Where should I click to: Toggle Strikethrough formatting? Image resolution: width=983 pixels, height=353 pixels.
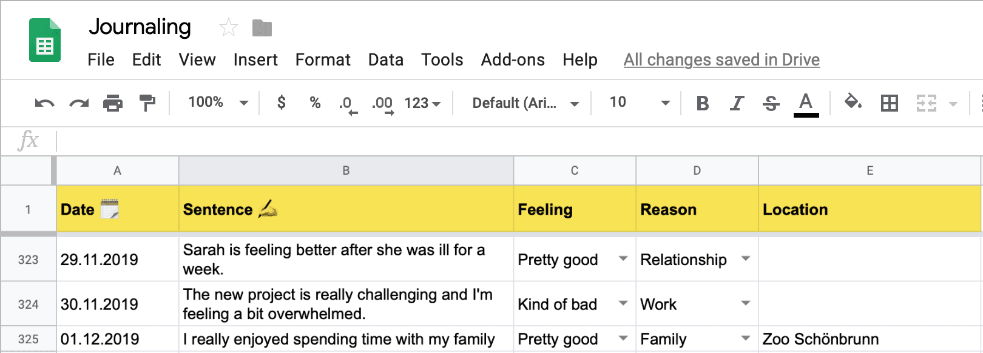tap(771, 103)
